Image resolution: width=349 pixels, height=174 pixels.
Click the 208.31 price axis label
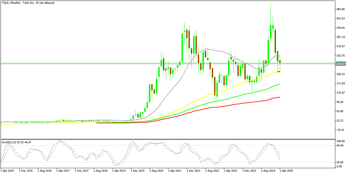click(x=341, y=74)
